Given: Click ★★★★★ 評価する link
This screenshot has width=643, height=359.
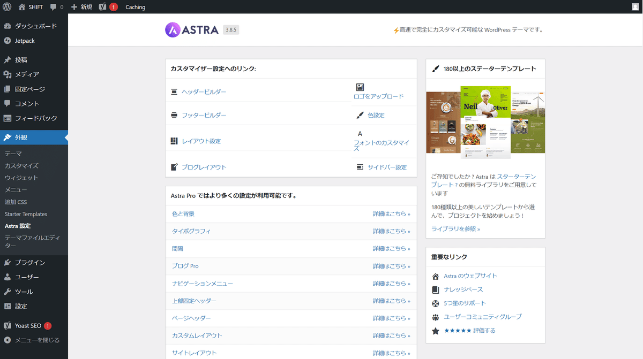Looking at the screenshot, I should point(470,331).
